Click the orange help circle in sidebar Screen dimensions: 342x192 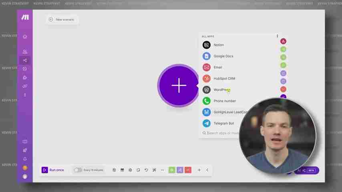tap(25, 168)
